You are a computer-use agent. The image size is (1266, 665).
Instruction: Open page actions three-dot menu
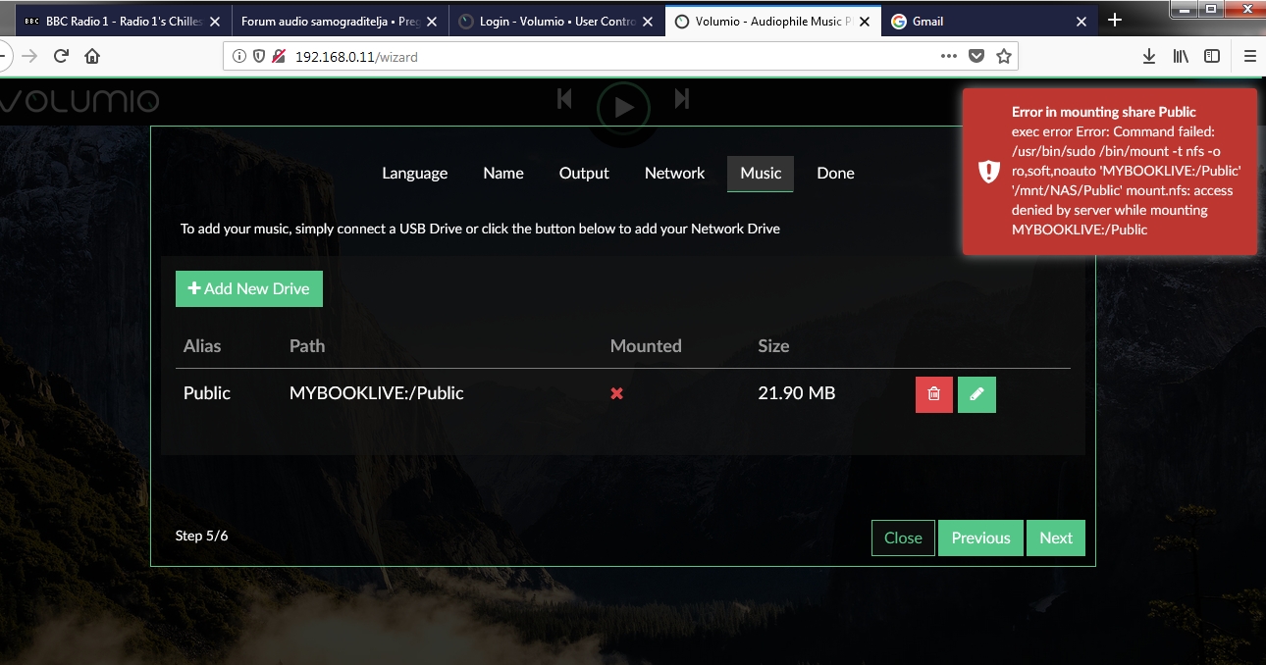(948, 57)
